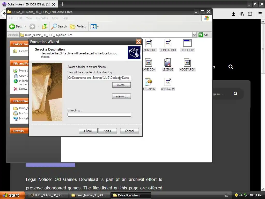Screen dimensions: 265x199
Task: Open Search in the Explorer toolbar
Action: tap(59, 26)
